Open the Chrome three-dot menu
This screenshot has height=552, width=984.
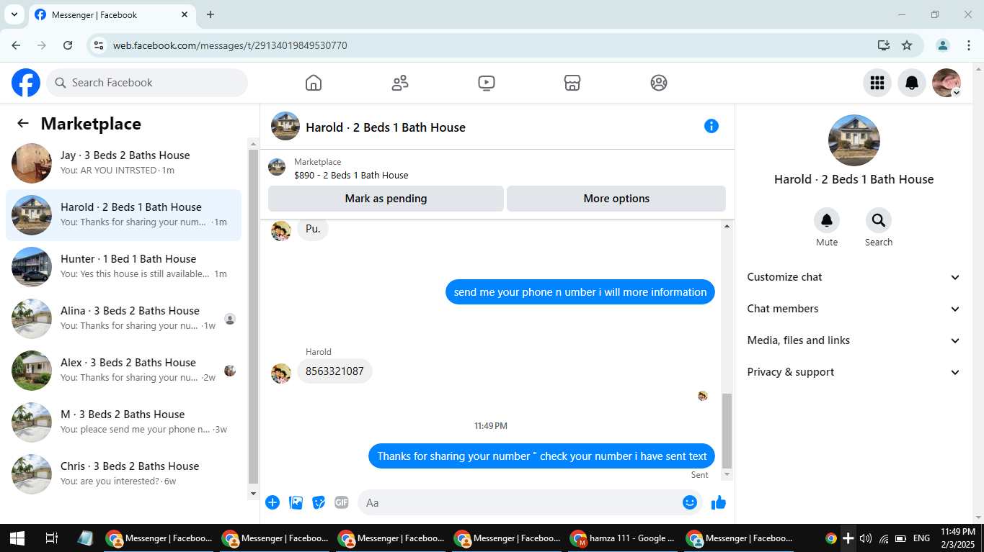click(969, 45)
